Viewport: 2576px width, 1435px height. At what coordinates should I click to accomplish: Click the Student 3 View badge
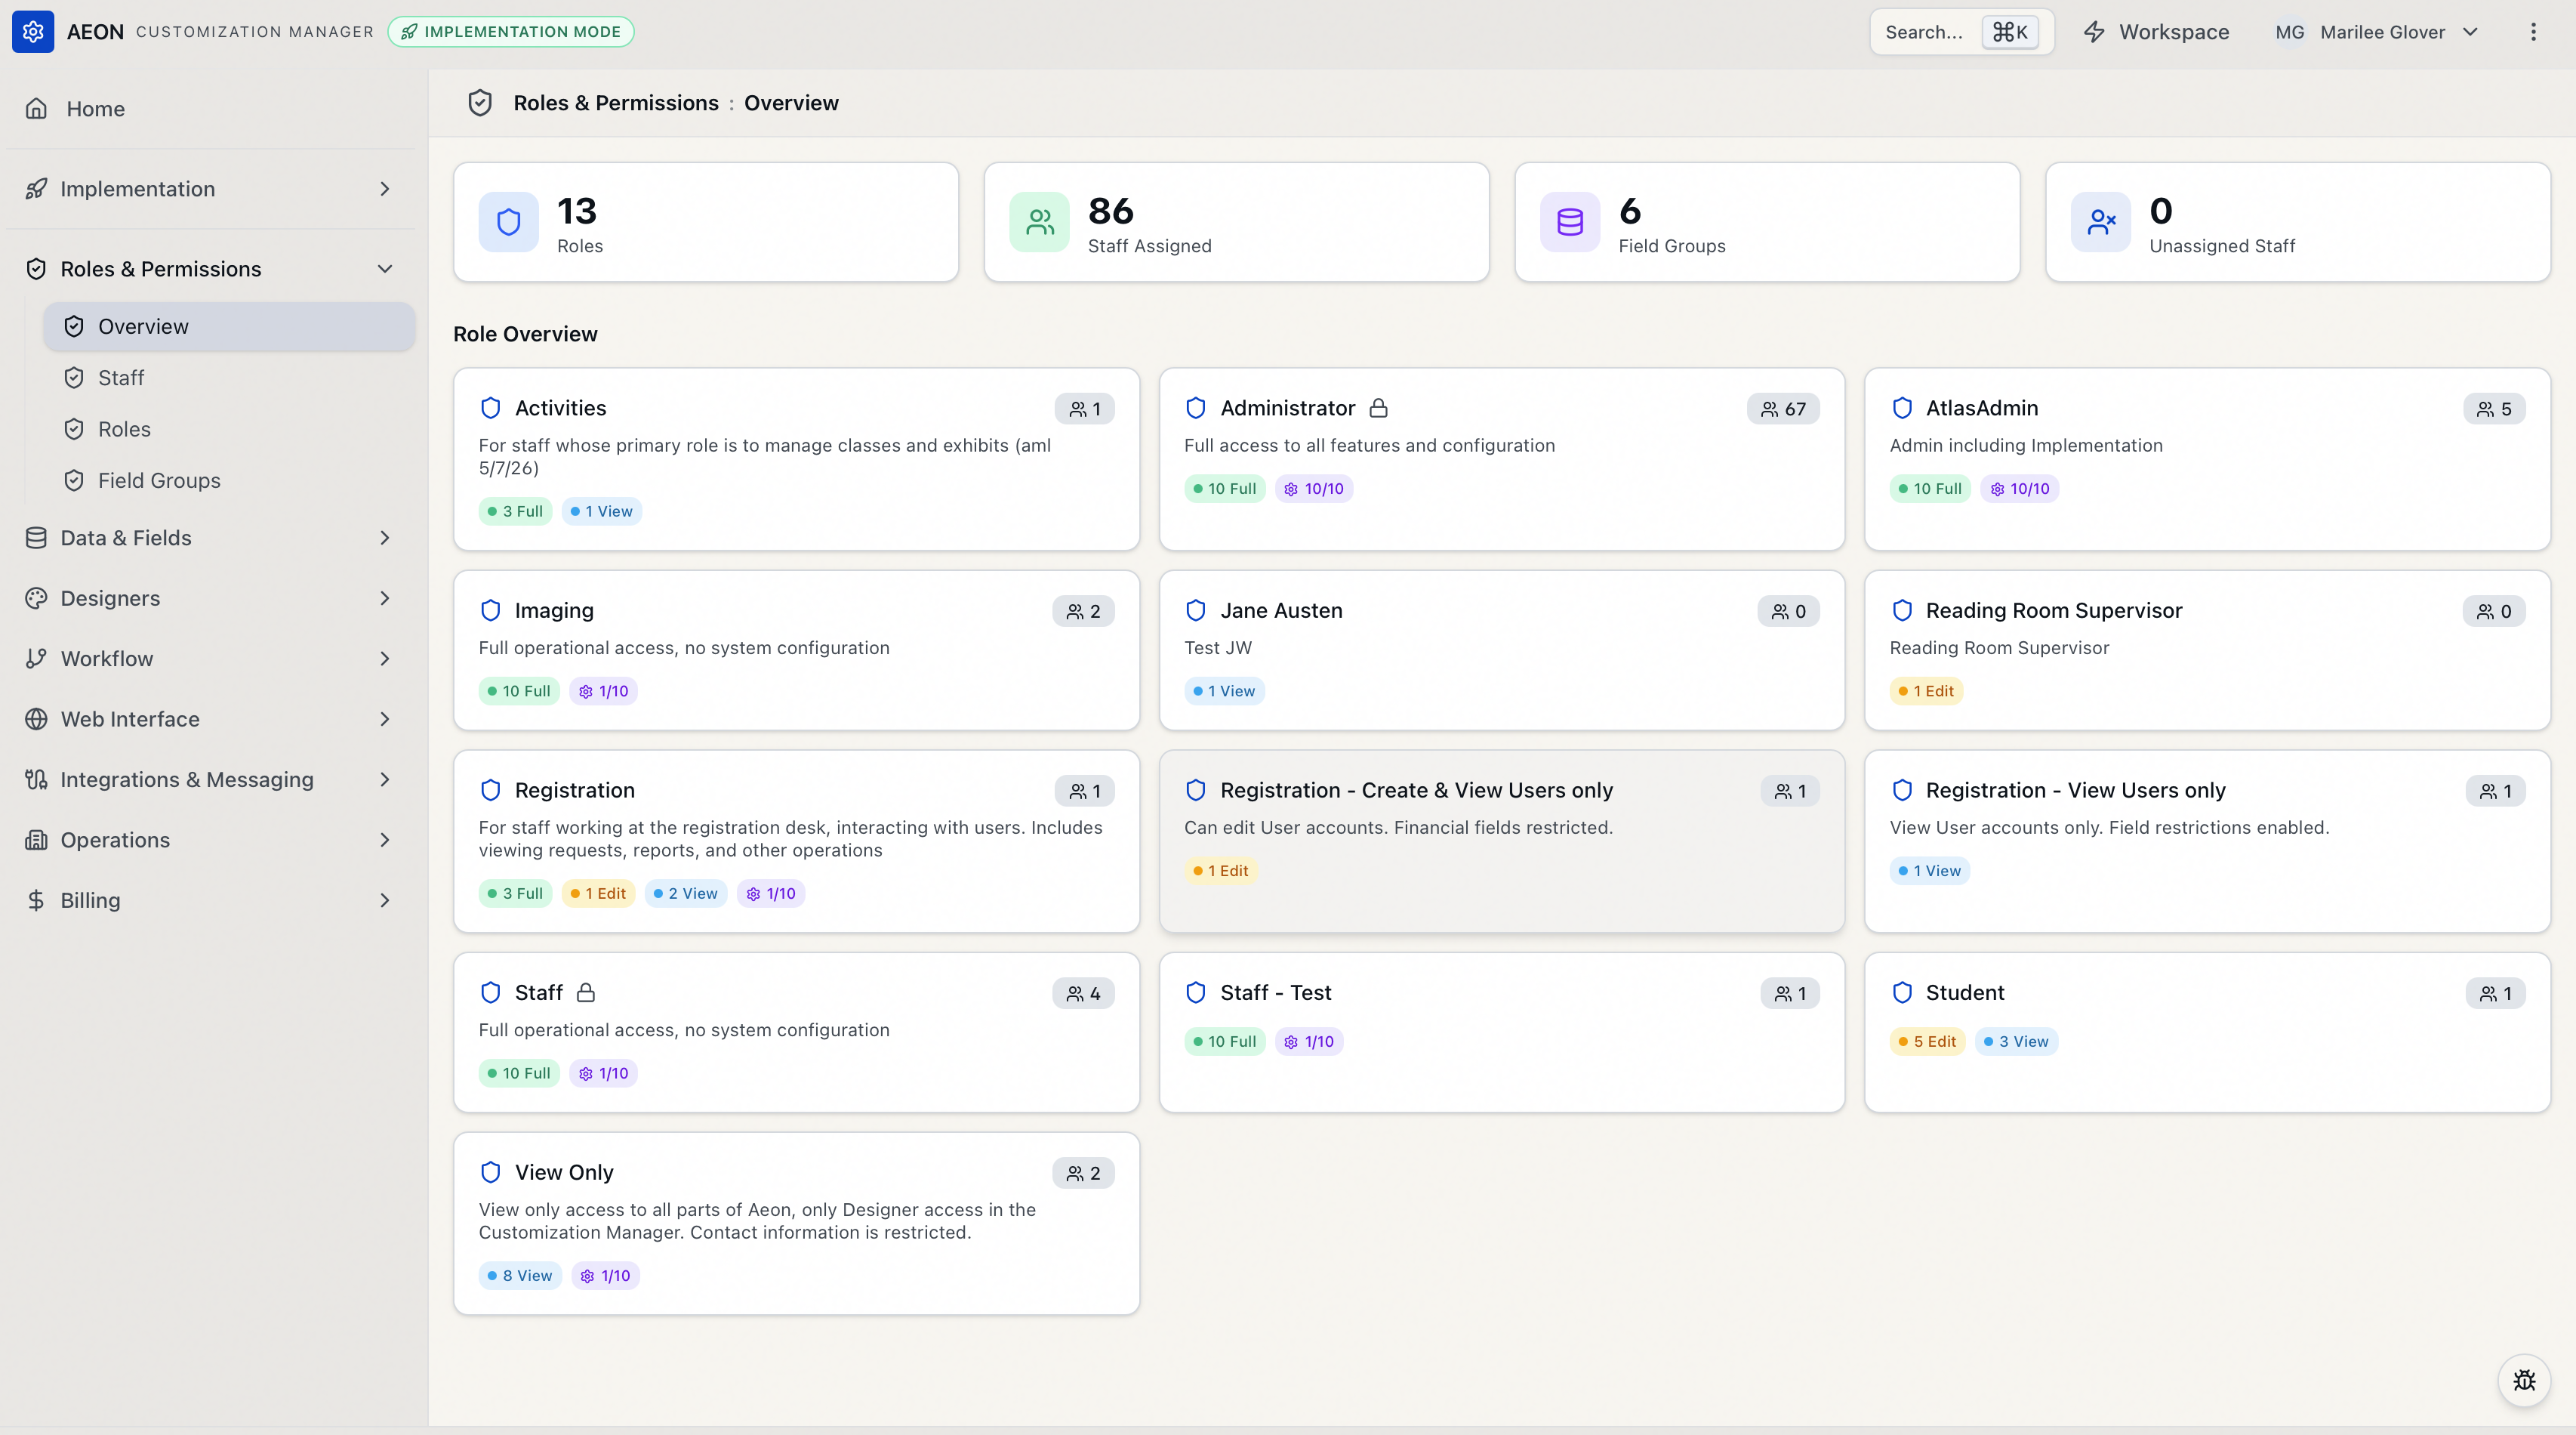2017,1042
